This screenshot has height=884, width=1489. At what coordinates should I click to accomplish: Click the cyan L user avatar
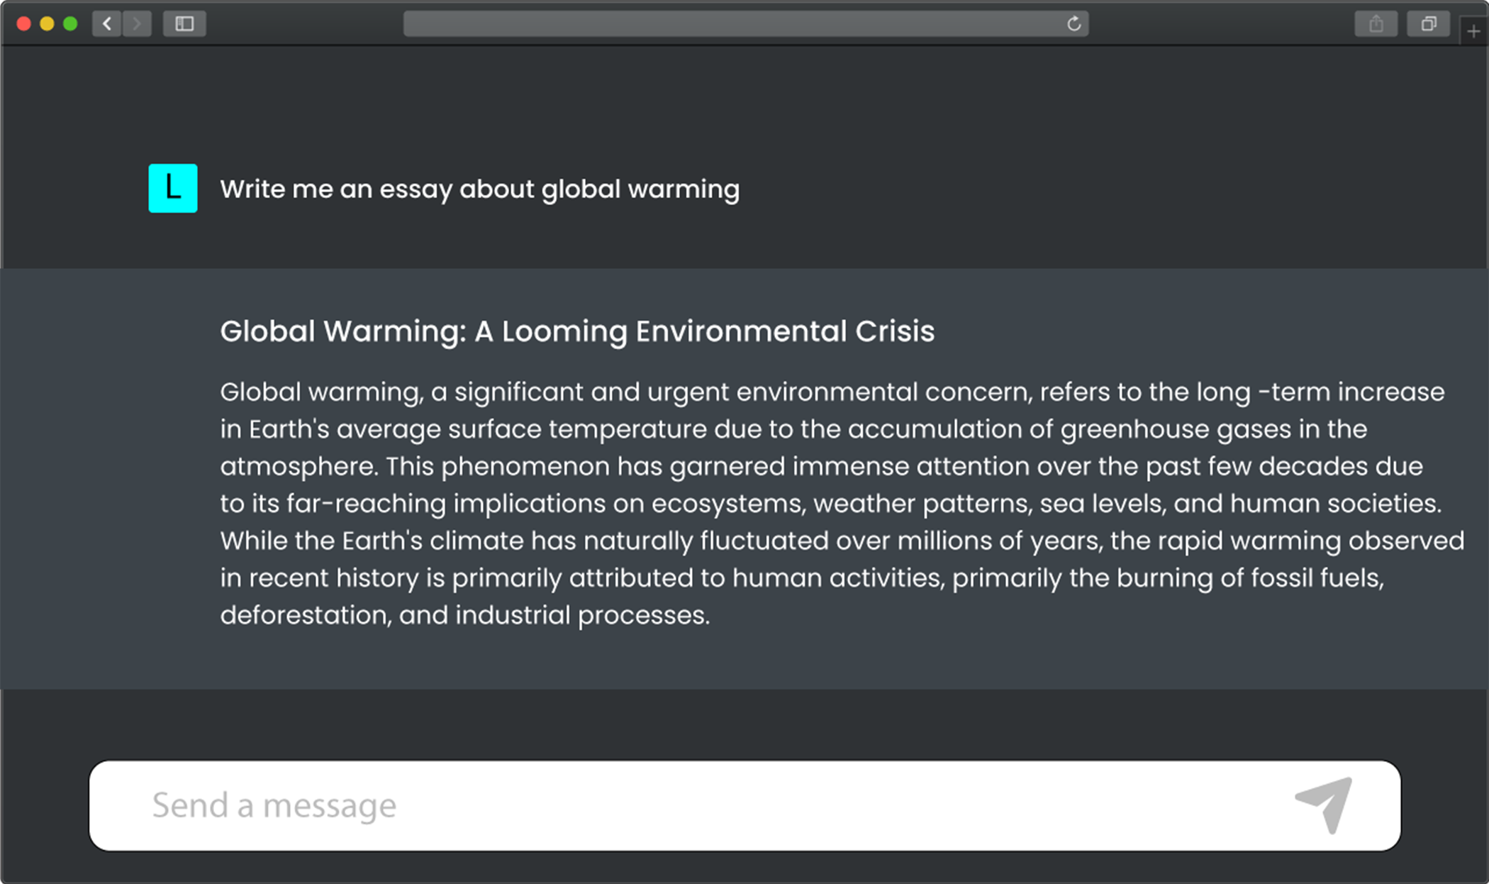pyautogui.click(x=173, y=188)
